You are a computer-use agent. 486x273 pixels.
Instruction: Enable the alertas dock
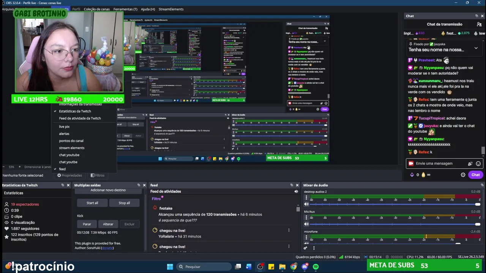click(64, 134)
